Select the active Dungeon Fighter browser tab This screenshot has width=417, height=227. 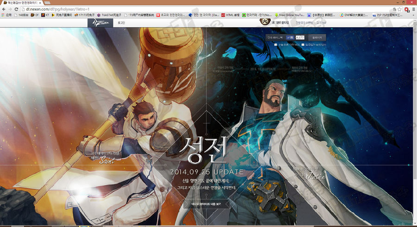click(x=21, y=3)
